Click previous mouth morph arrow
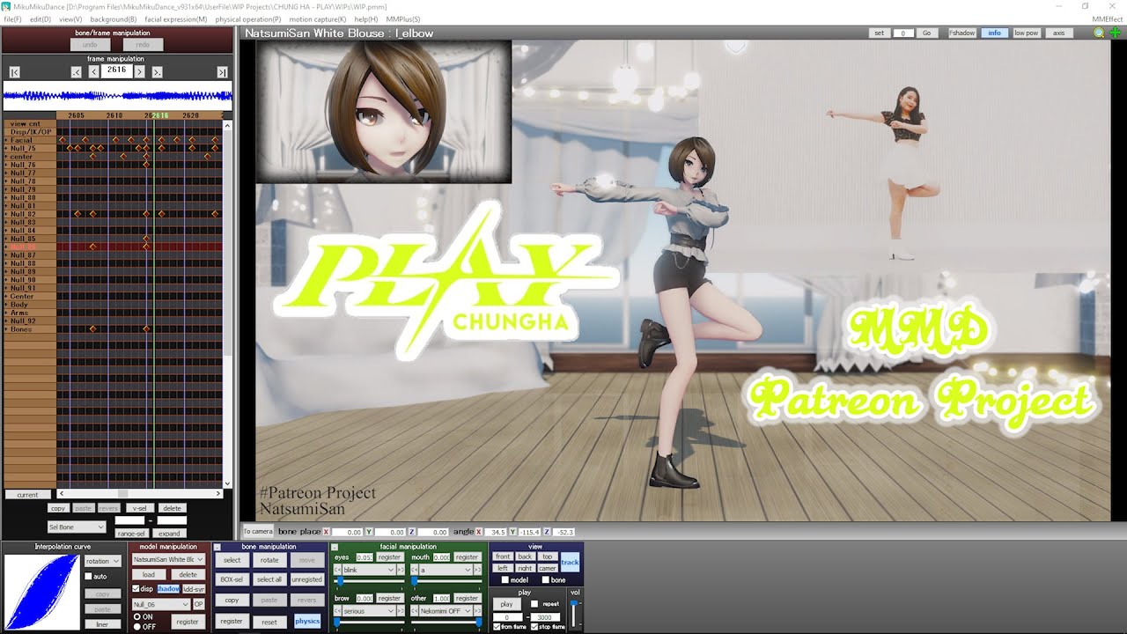This screenshot has width=1127, height=634. 414,570
